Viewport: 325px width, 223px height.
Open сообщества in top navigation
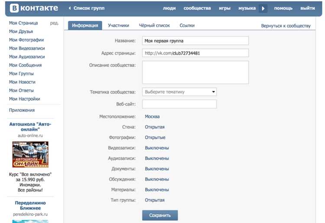tap(197, 8)
